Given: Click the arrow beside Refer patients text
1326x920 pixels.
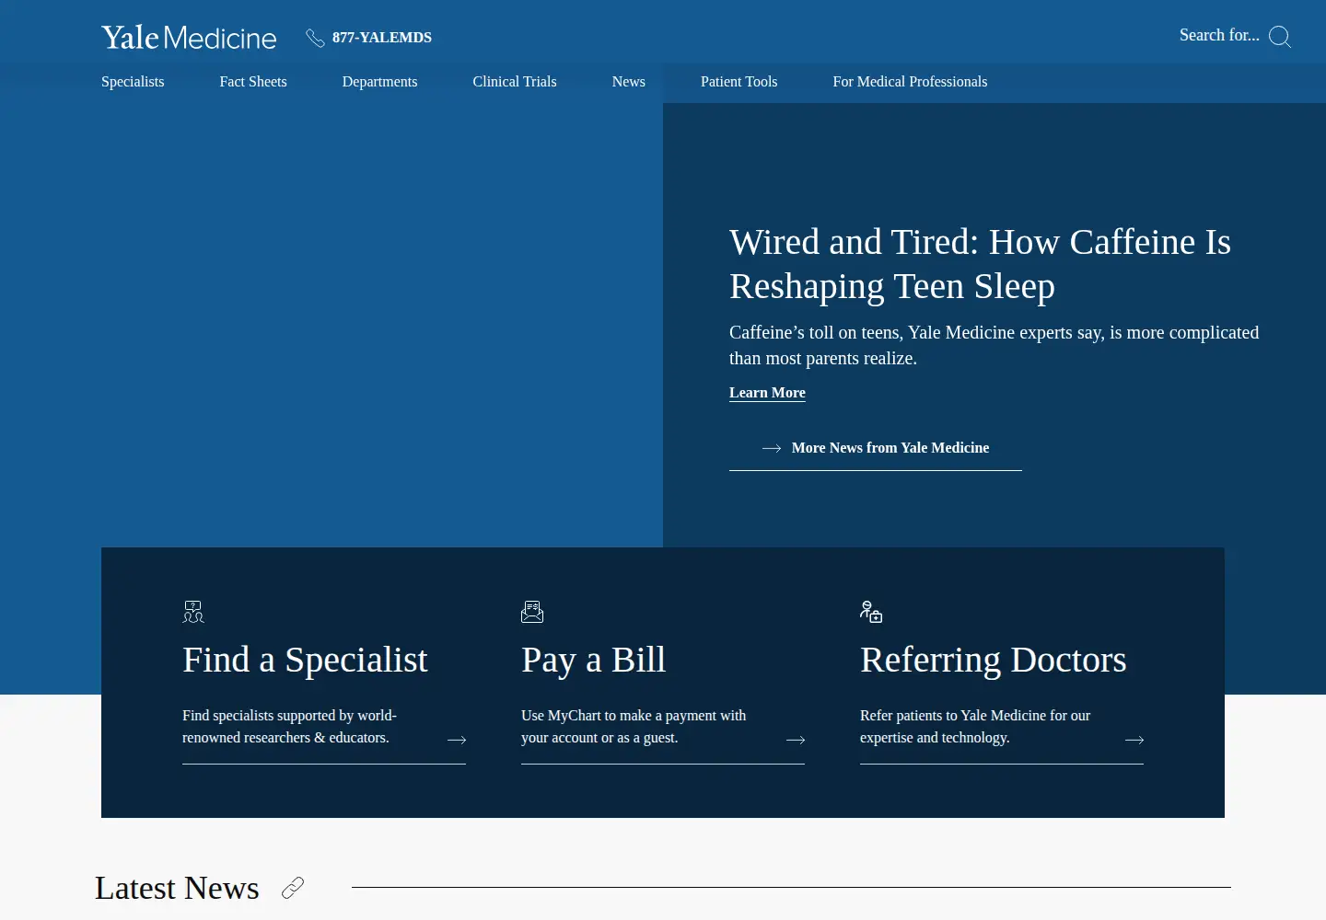Looking at the screenshot, I should (1134, 740).
